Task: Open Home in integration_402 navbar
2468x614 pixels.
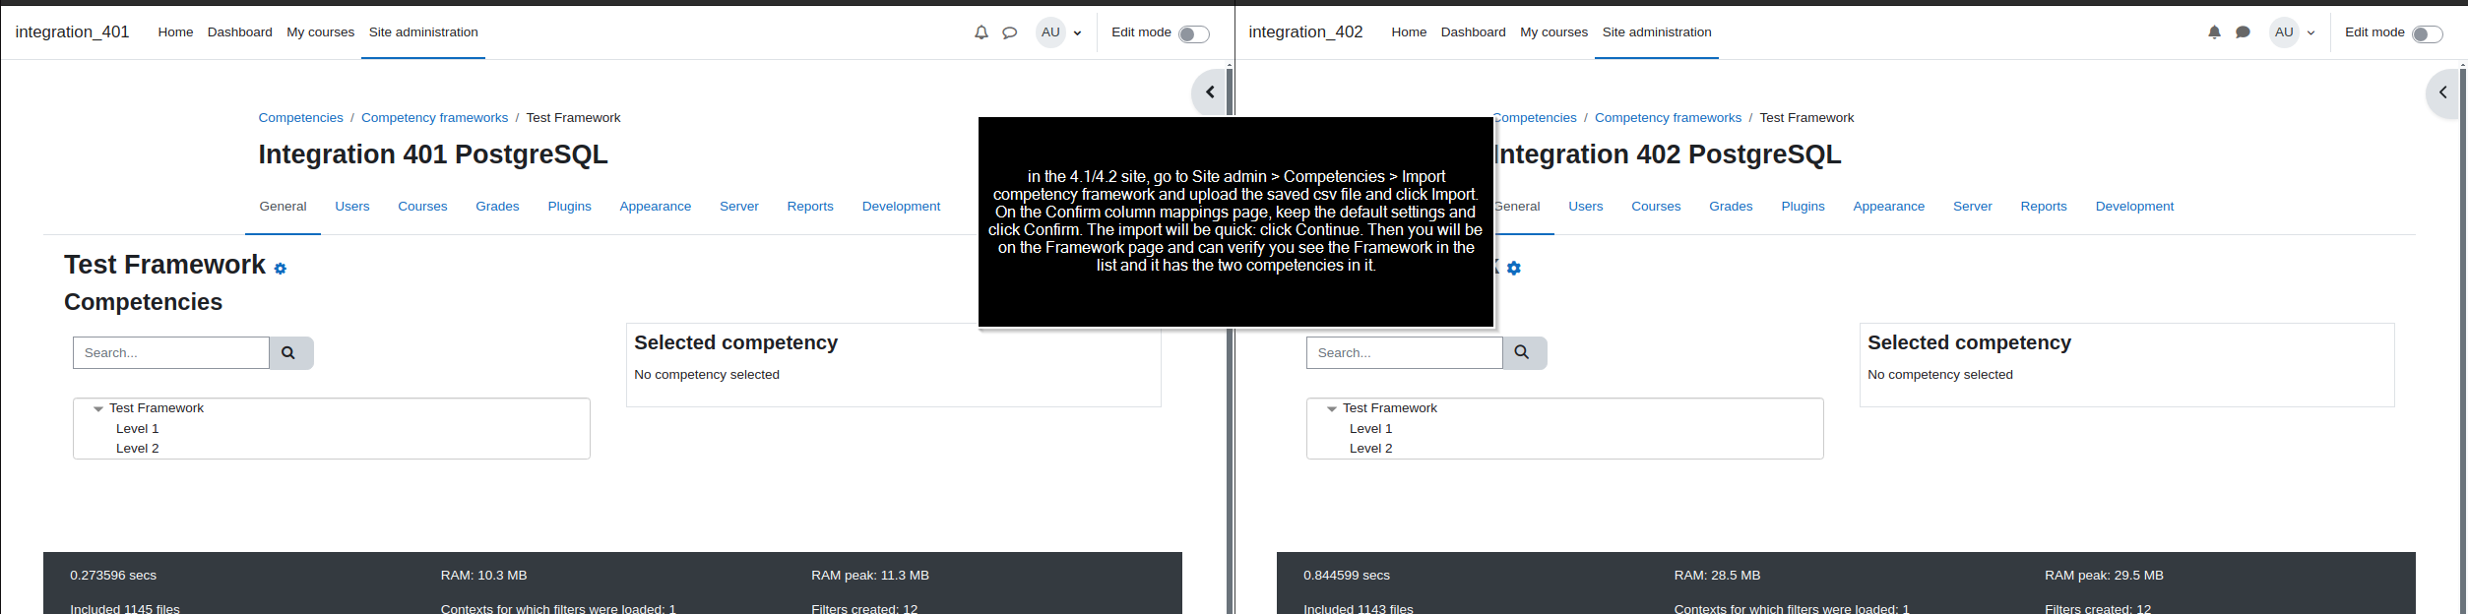Action: point(1409,32)
